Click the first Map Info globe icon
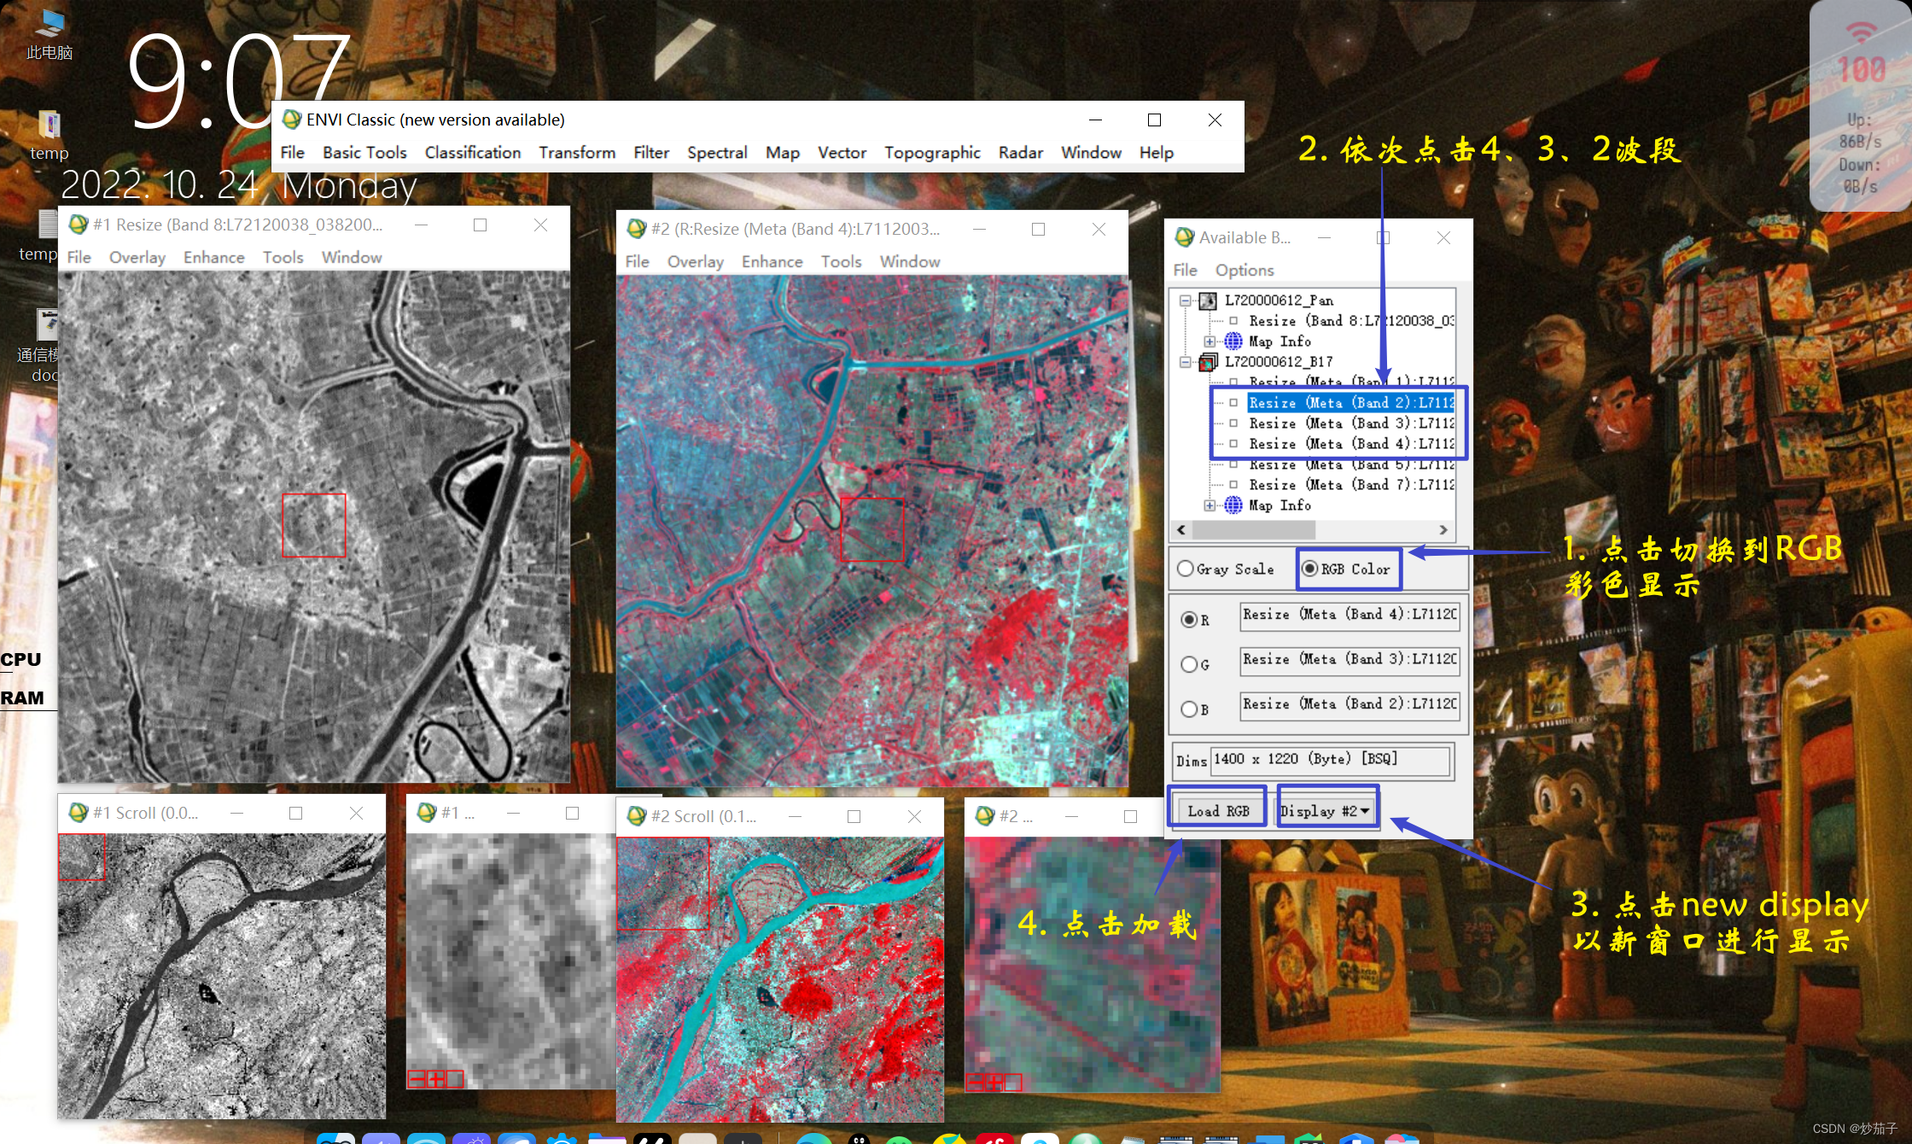 (x=1233, y=341)
